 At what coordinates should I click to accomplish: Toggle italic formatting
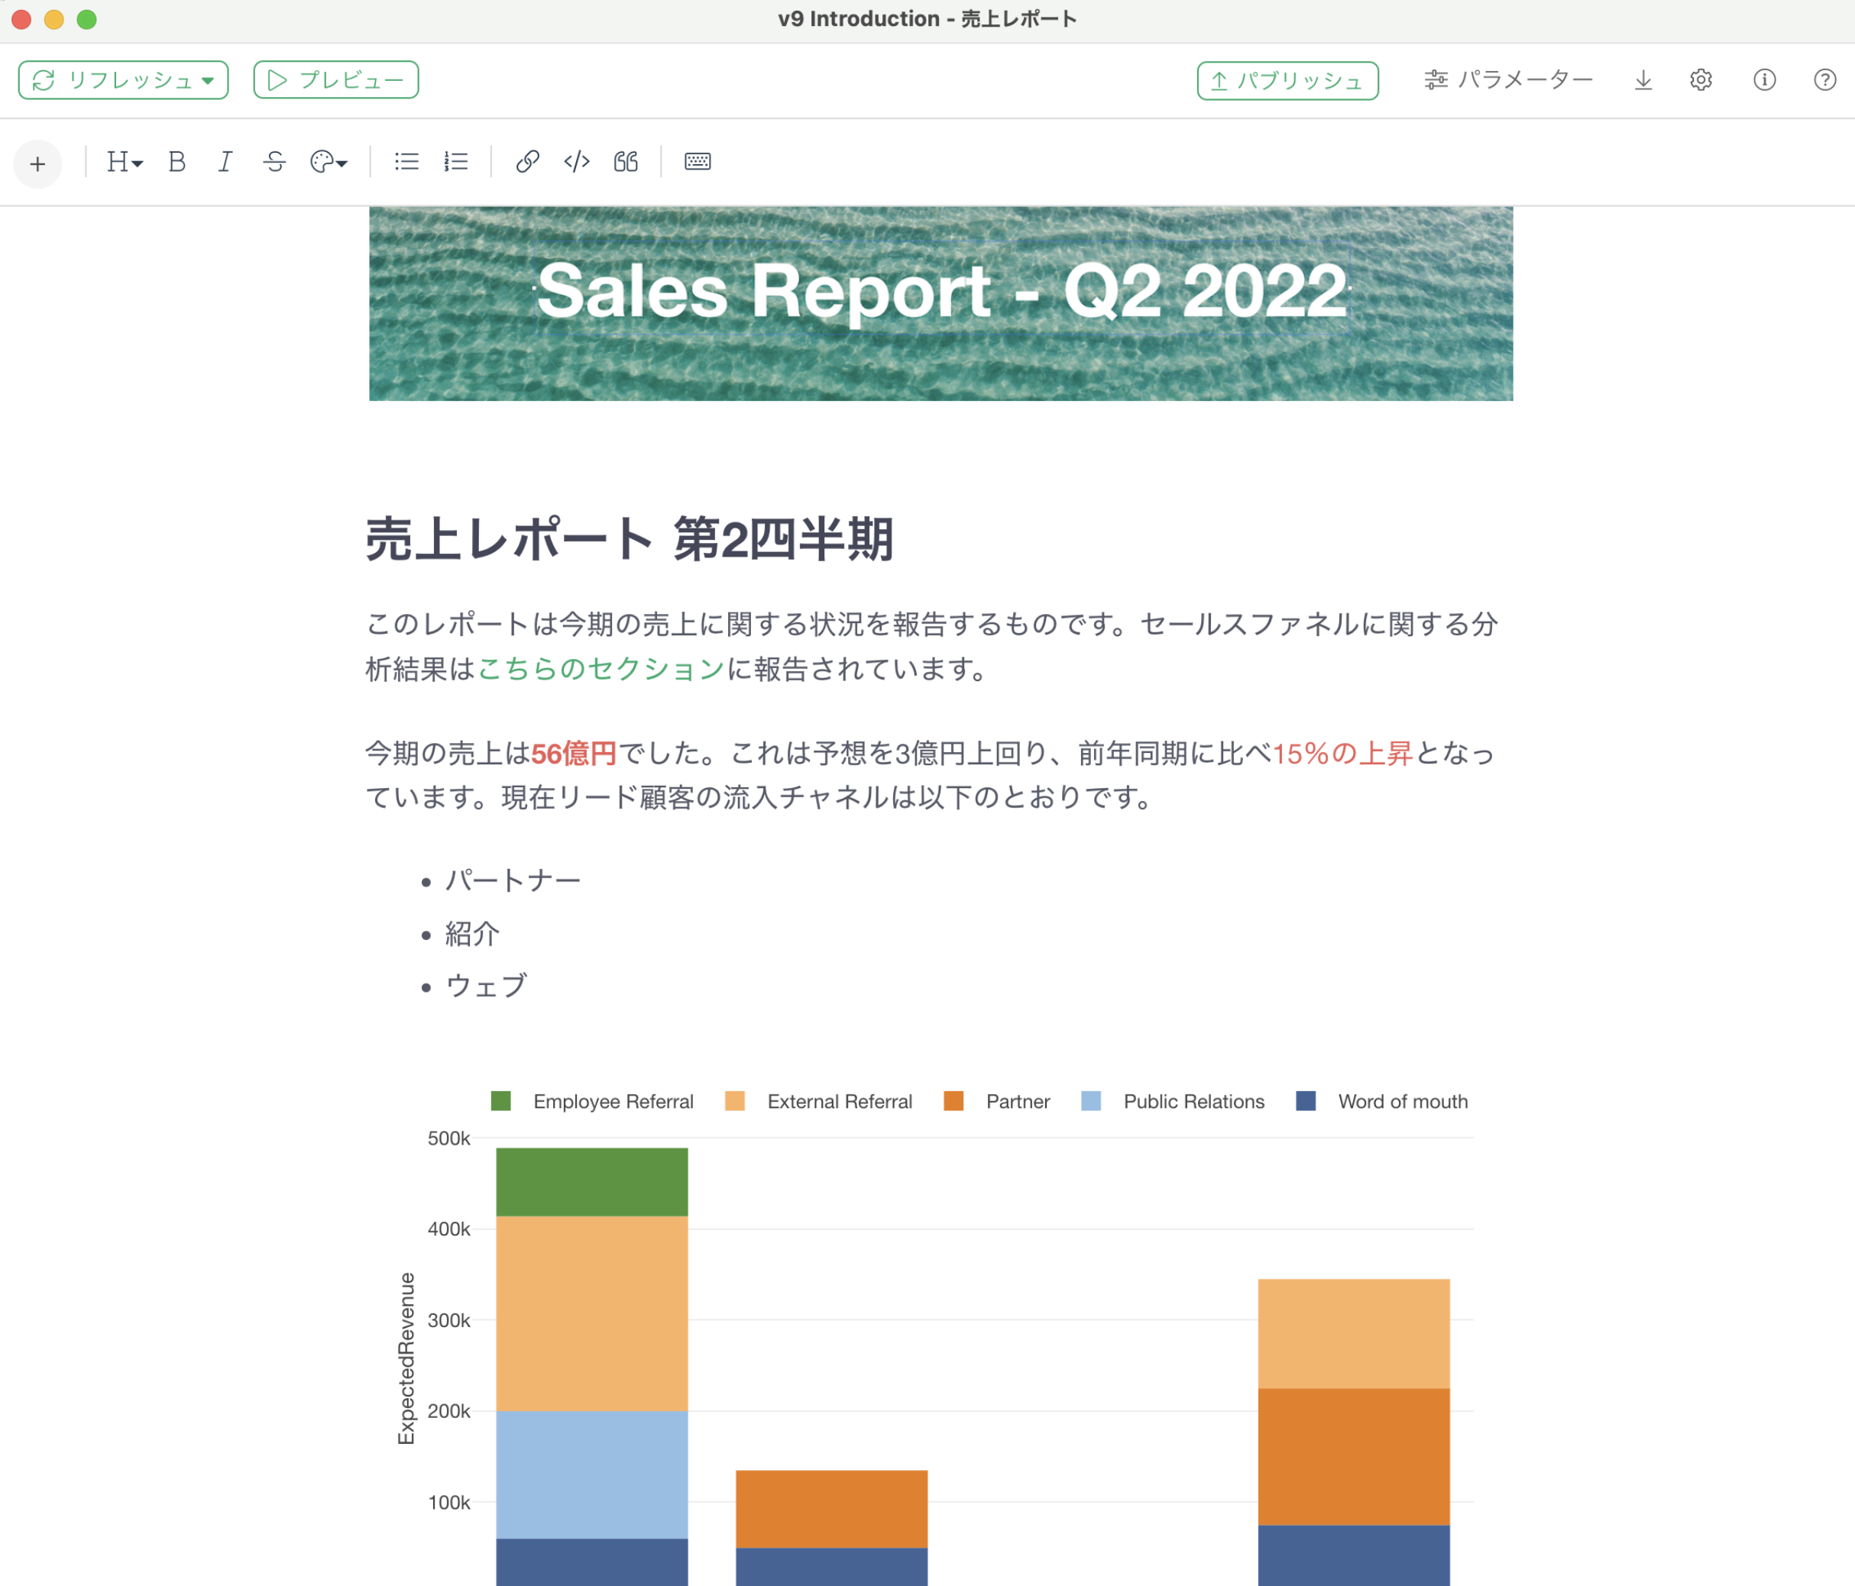click(x=225, y=162)
